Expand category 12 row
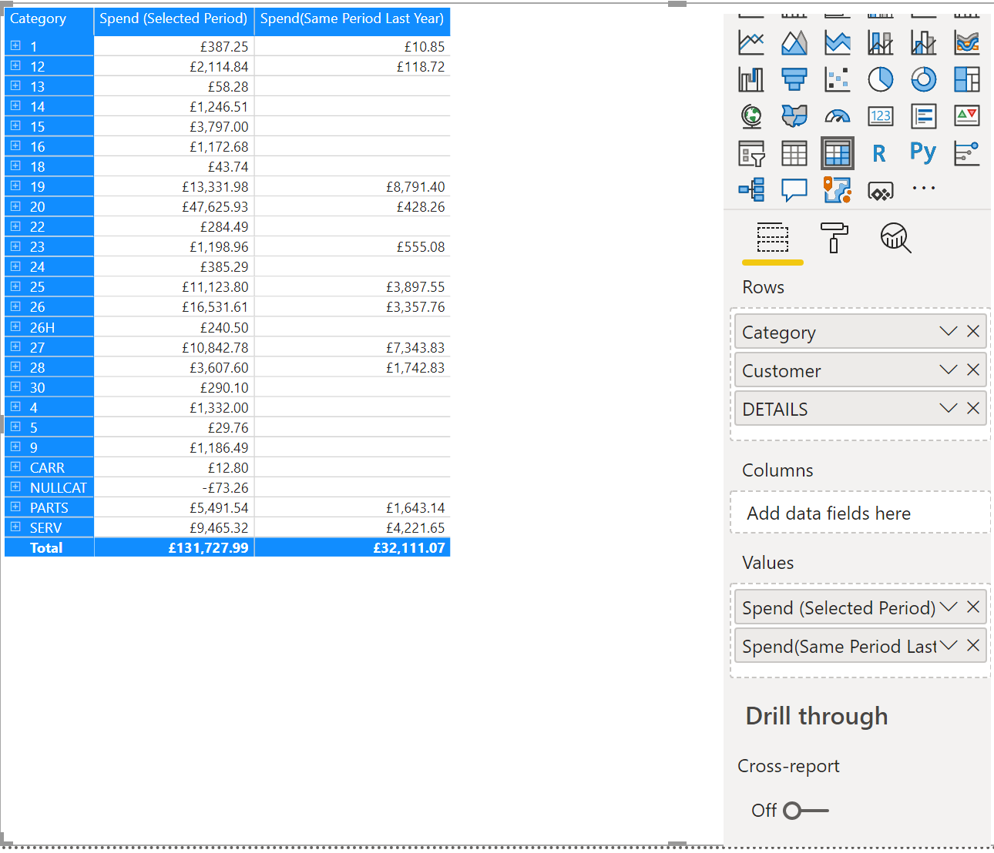 (x=15, y=65)
